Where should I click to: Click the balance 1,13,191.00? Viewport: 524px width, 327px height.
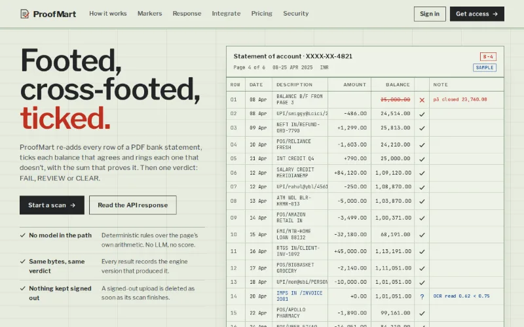click(x=394, y=251)
